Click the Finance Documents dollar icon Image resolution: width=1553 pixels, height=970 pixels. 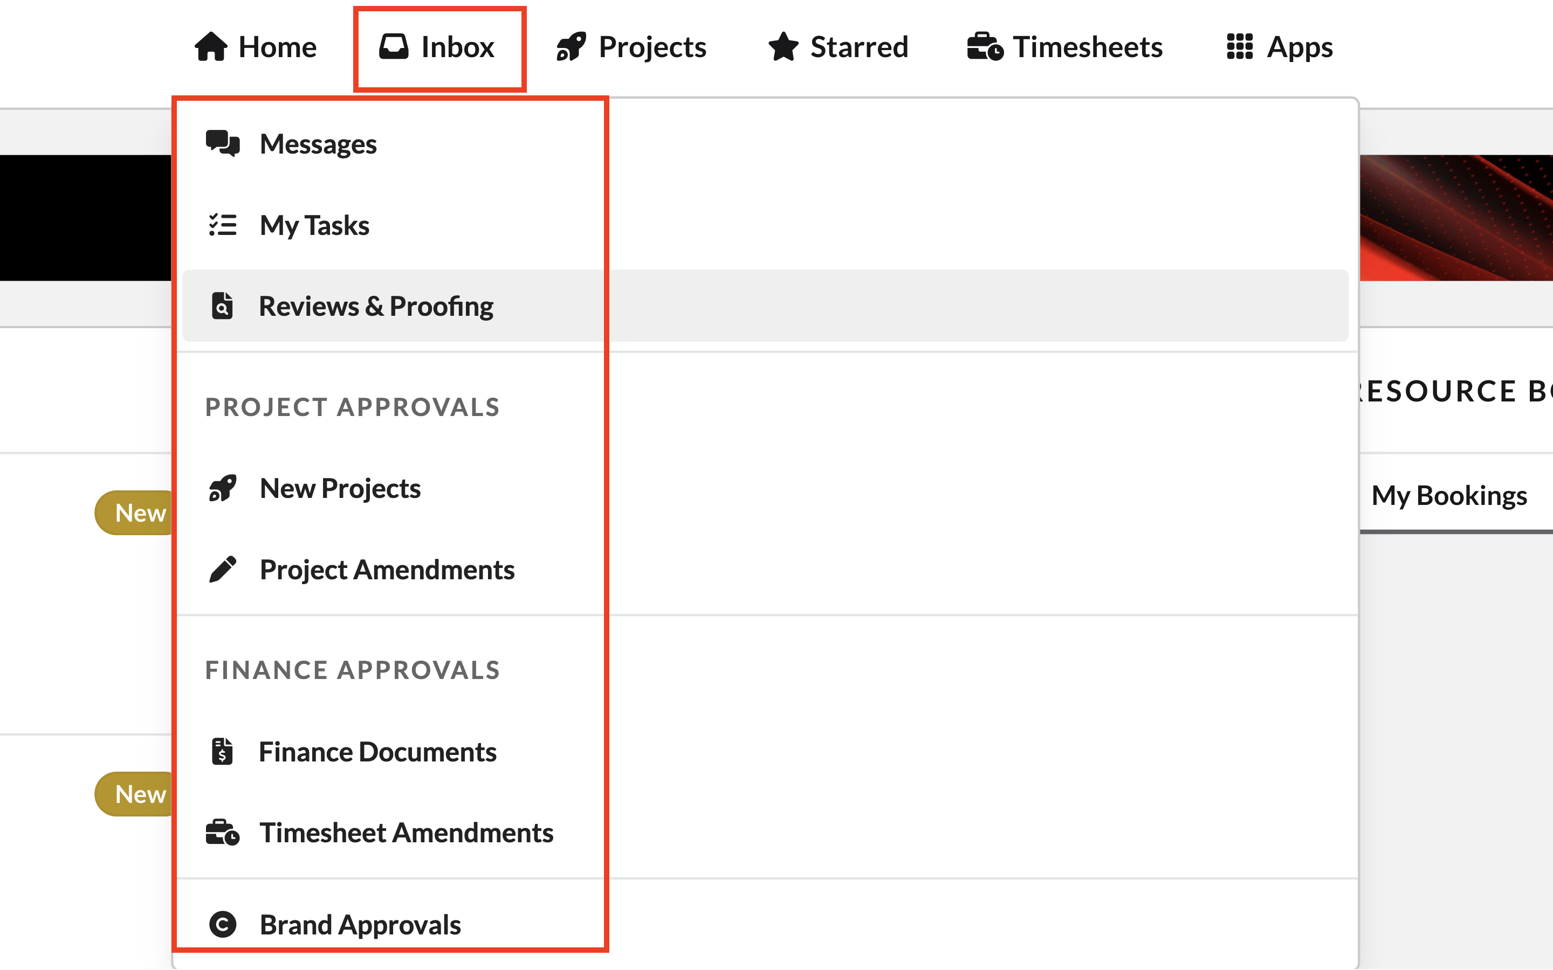click(222, 751)
